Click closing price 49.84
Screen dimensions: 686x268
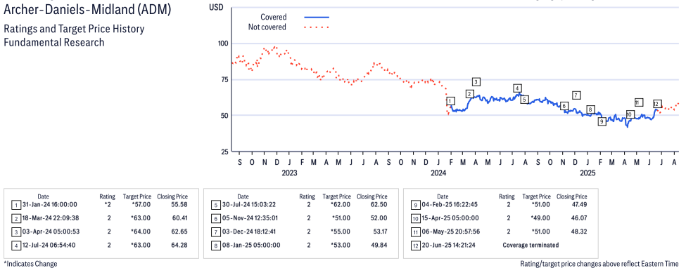379,245
